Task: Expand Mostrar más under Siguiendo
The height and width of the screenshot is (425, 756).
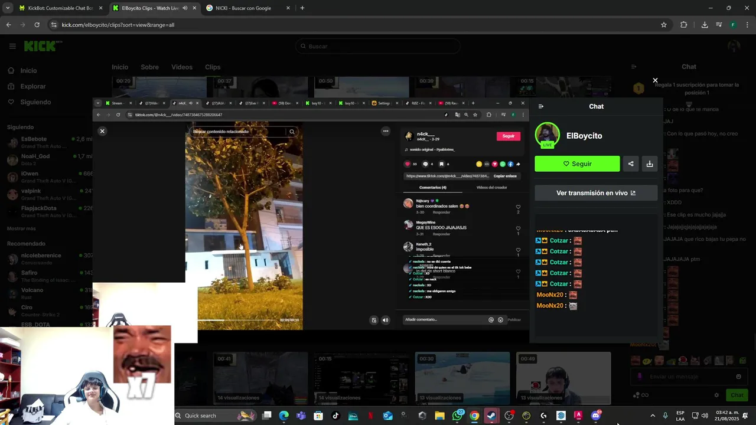Action: (x=21, y=228)
